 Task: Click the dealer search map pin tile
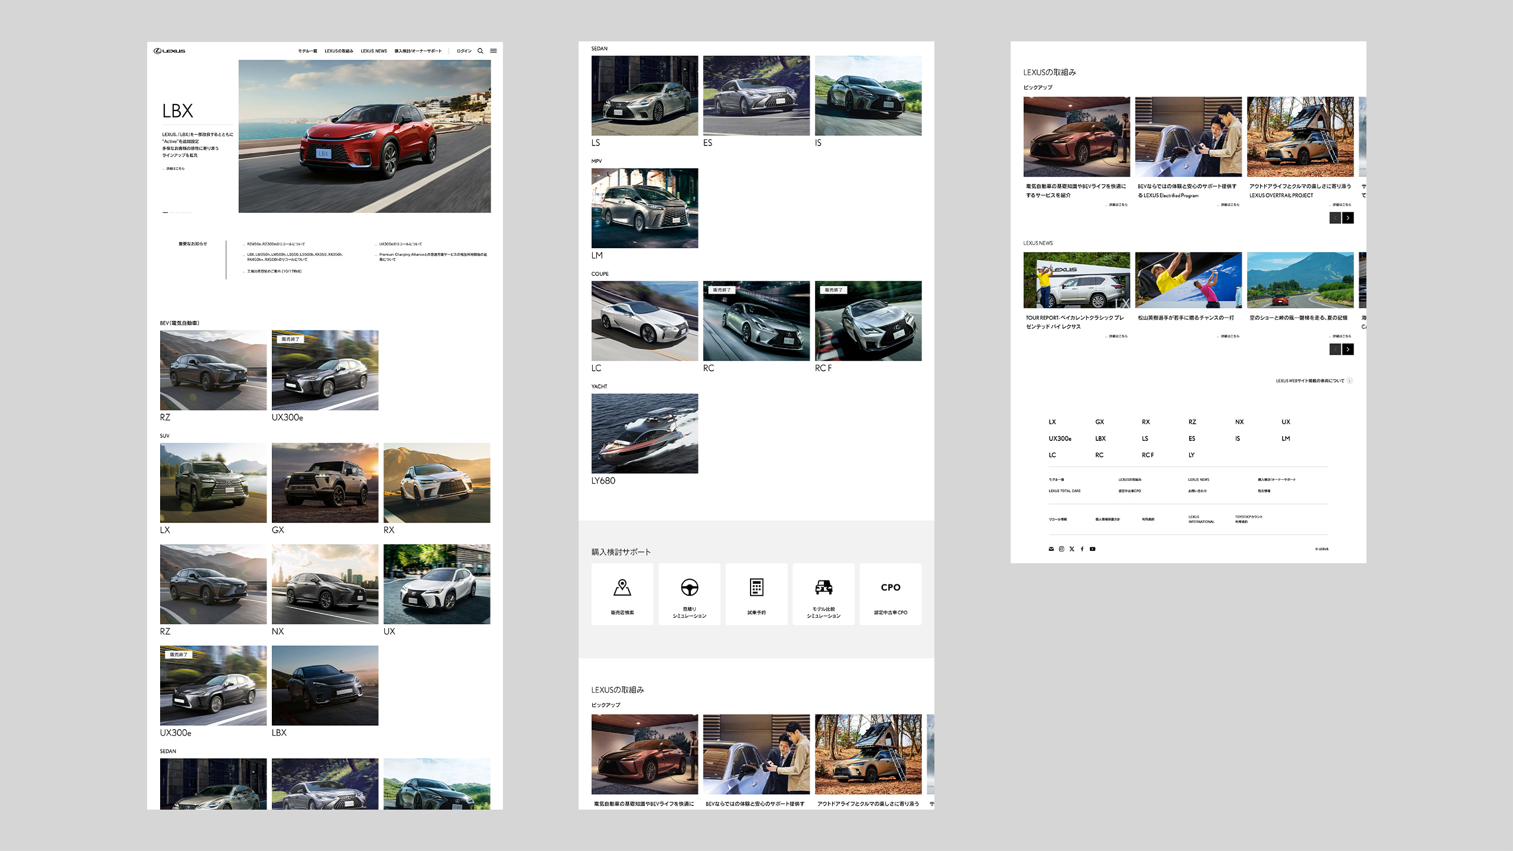point(622,594)
